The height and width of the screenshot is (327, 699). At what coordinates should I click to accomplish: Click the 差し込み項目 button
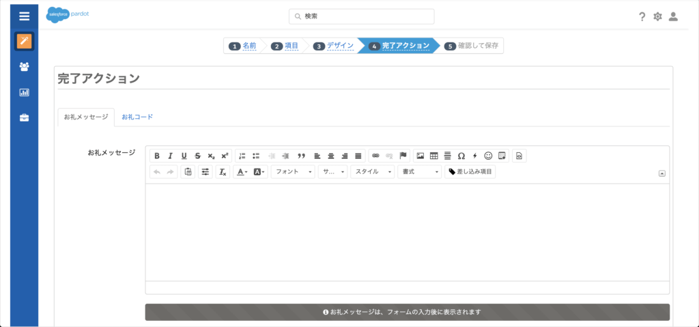click(470, 172)
